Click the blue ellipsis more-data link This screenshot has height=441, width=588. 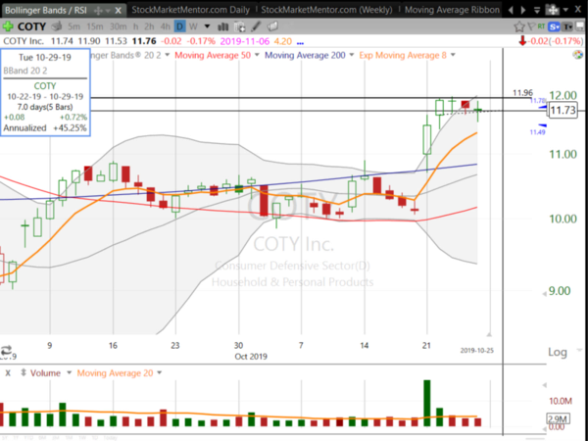300,42
